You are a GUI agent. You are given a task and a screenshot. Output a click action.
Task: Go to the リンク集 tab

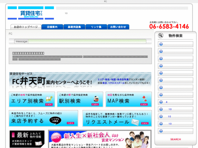(x=96, y=27)
